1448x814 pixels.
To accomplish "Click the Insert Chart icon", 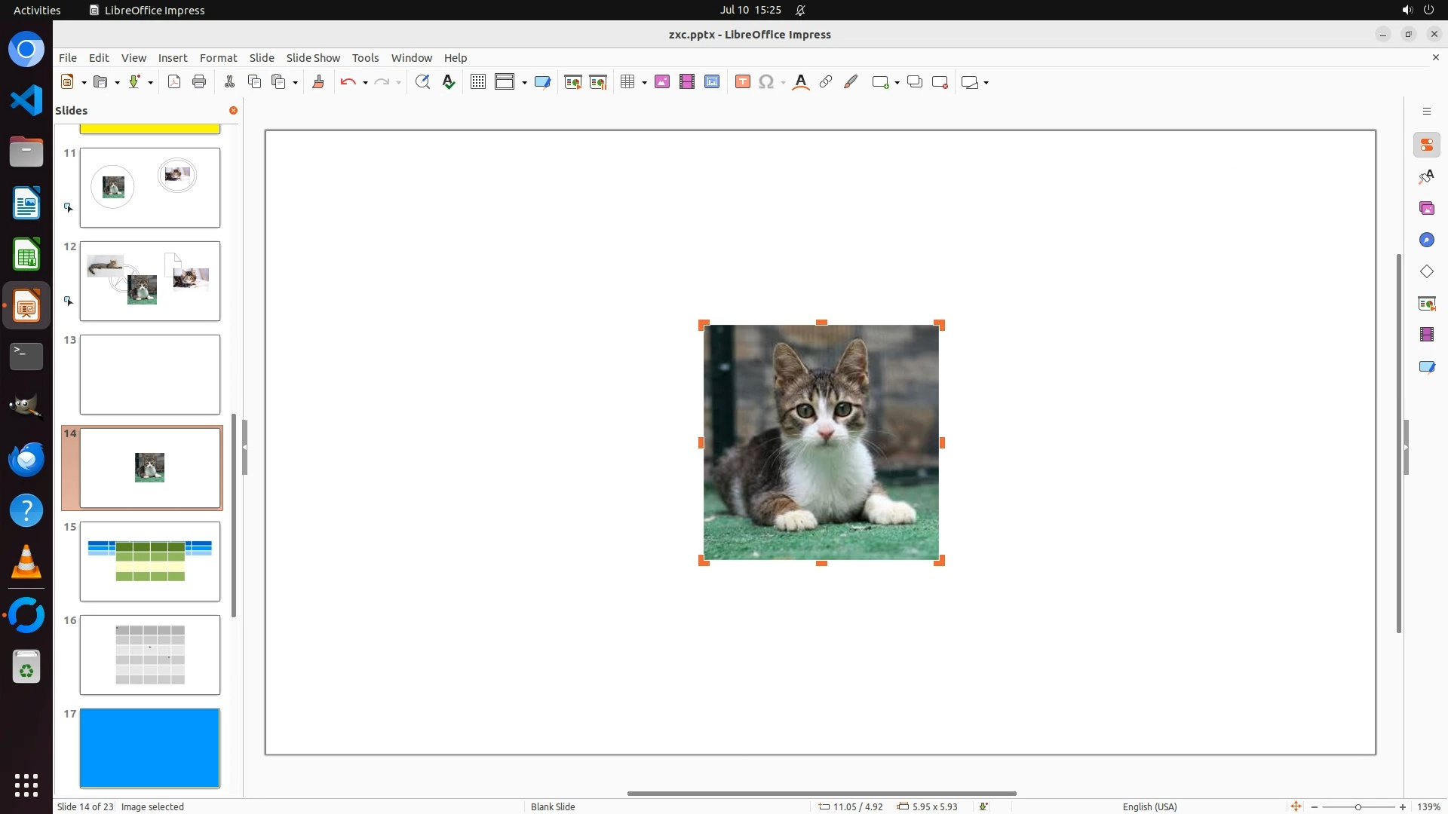I will pyautogui.click(x=712, y=82).
